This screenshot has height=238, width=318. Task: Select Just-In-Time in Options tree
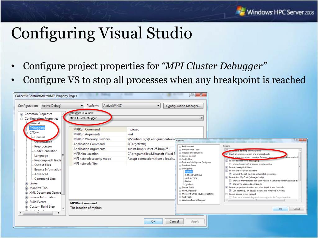[x=191, y=178]
